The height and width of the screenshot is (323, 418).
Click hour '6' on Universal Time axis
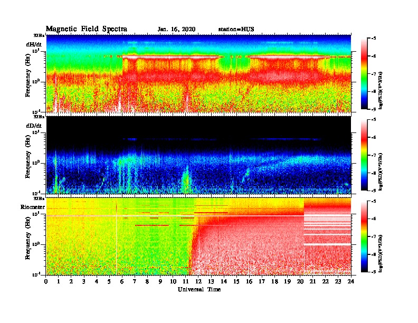[x=122, y=281]
